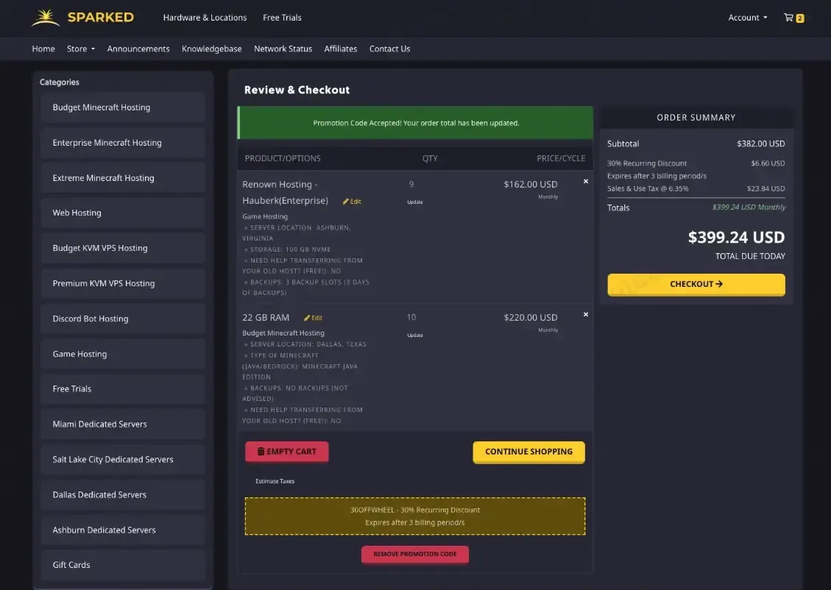Viewport: 831px width, 590px height.
Task: Select Game Hosting category
Action: [123, 354]
